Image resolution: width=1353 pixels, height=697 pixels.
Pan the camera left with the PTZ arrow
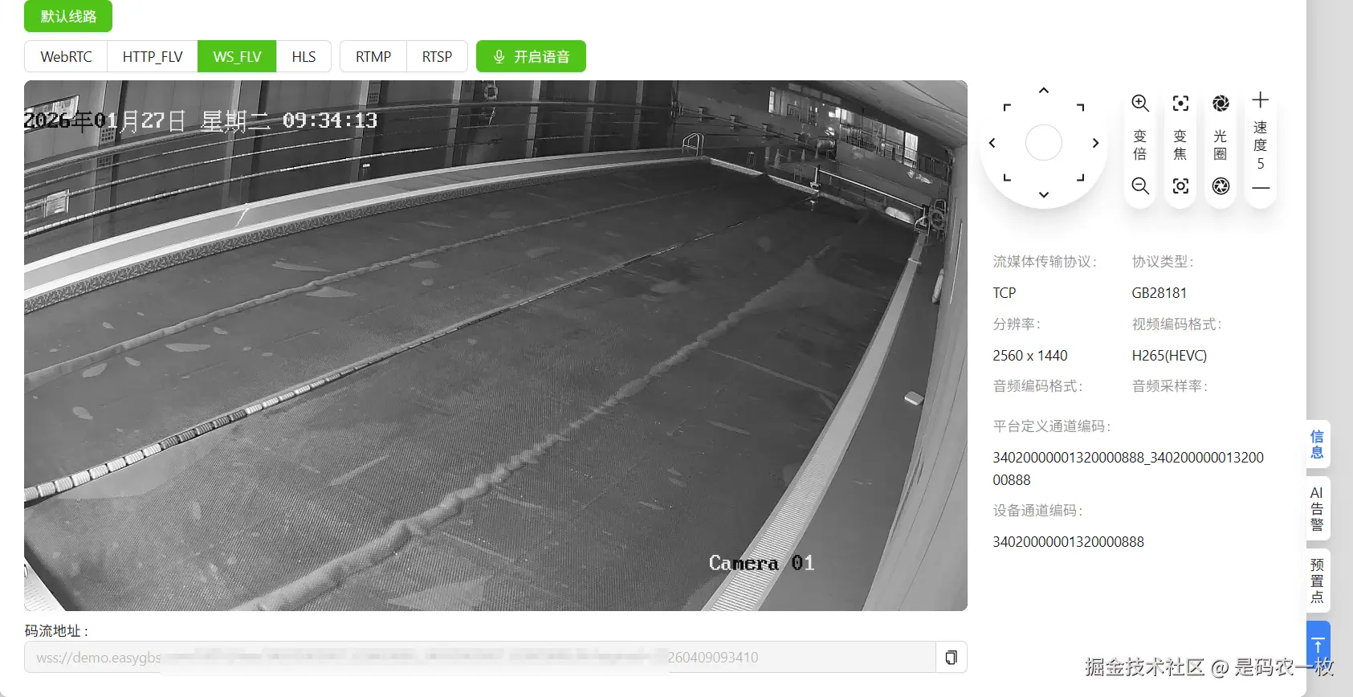(x=992, y=143)
